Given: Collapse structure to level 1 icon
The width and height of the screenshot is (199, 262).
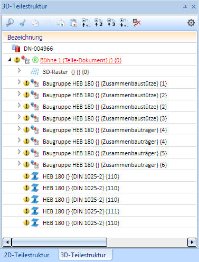Looking at the screenshot, I should pyautogui.click(x=86, y=23).
